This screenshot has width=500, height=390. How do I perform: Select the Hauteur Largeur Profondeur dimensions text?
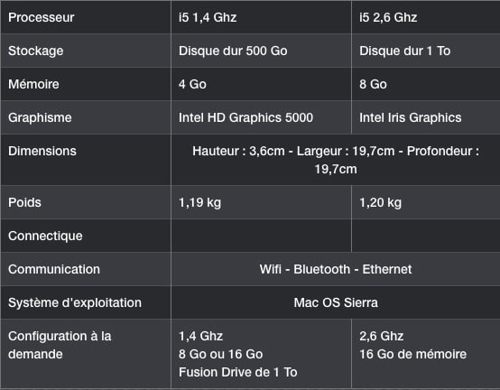pos(336,160)
